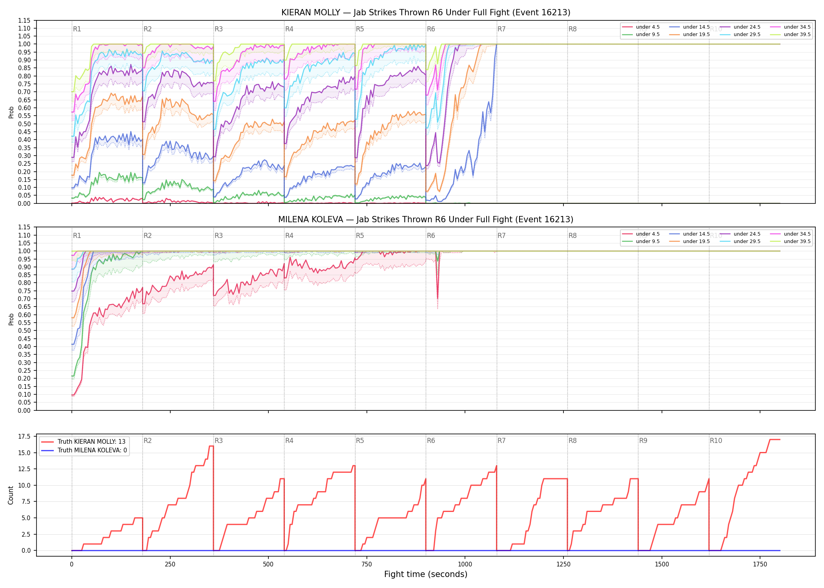
Task: Click the 1500 tick label on the x-axis
Action: pyautogui.click(x=662, y=564)
